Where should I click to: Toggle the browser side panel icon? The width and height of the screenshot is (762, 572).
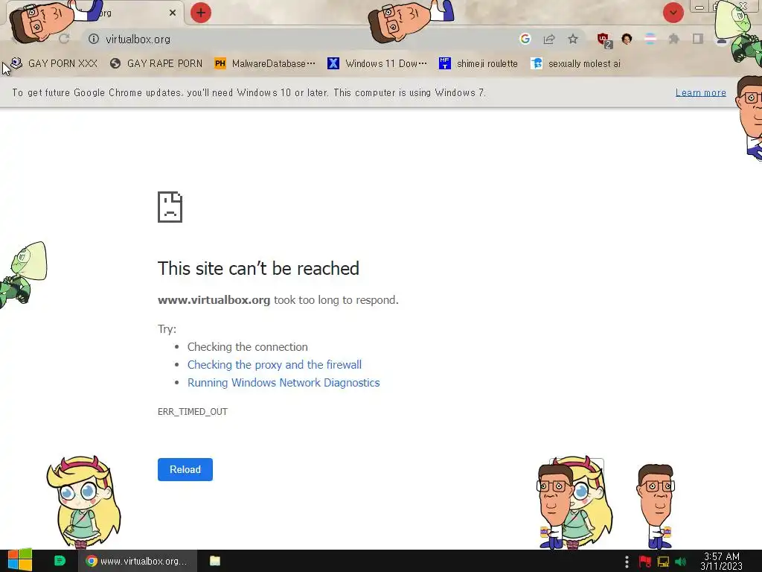697,39
